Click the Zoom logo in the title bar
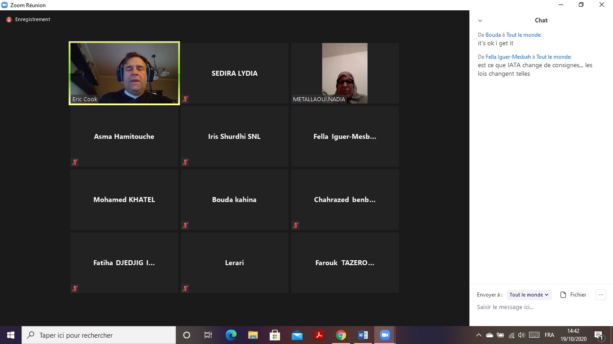 5,5
